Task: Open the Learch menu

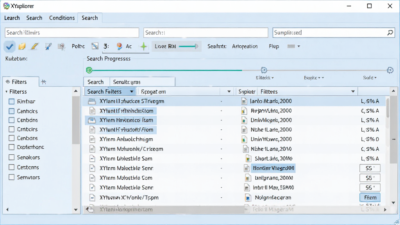Action: tap(12, 18)
